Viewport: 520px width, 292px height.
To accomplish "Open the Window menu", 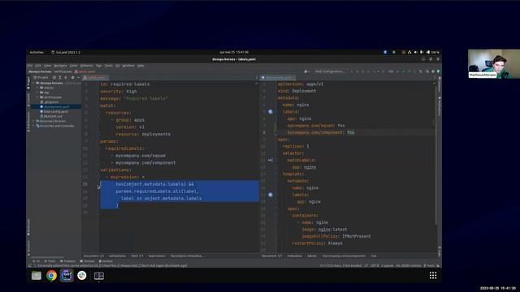I will click(x=128, y=66).
